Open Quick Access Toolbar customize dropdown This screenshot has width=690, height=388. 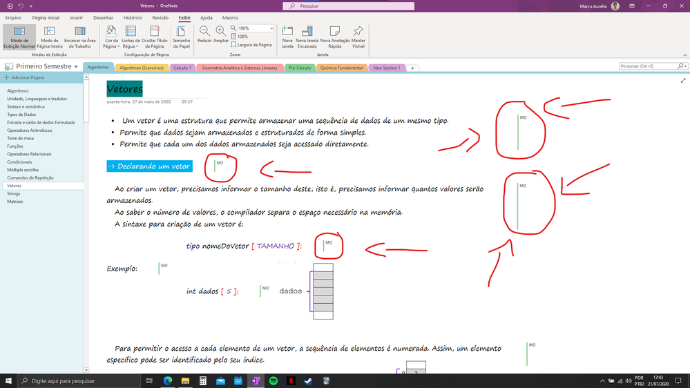coord(31,6)
